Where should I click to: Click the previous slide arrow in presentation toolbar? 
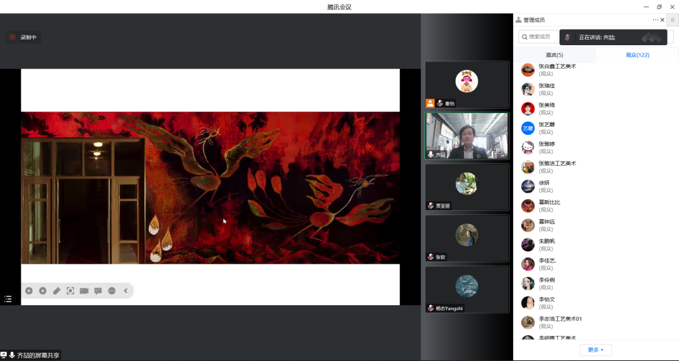(x=29, y=291)
